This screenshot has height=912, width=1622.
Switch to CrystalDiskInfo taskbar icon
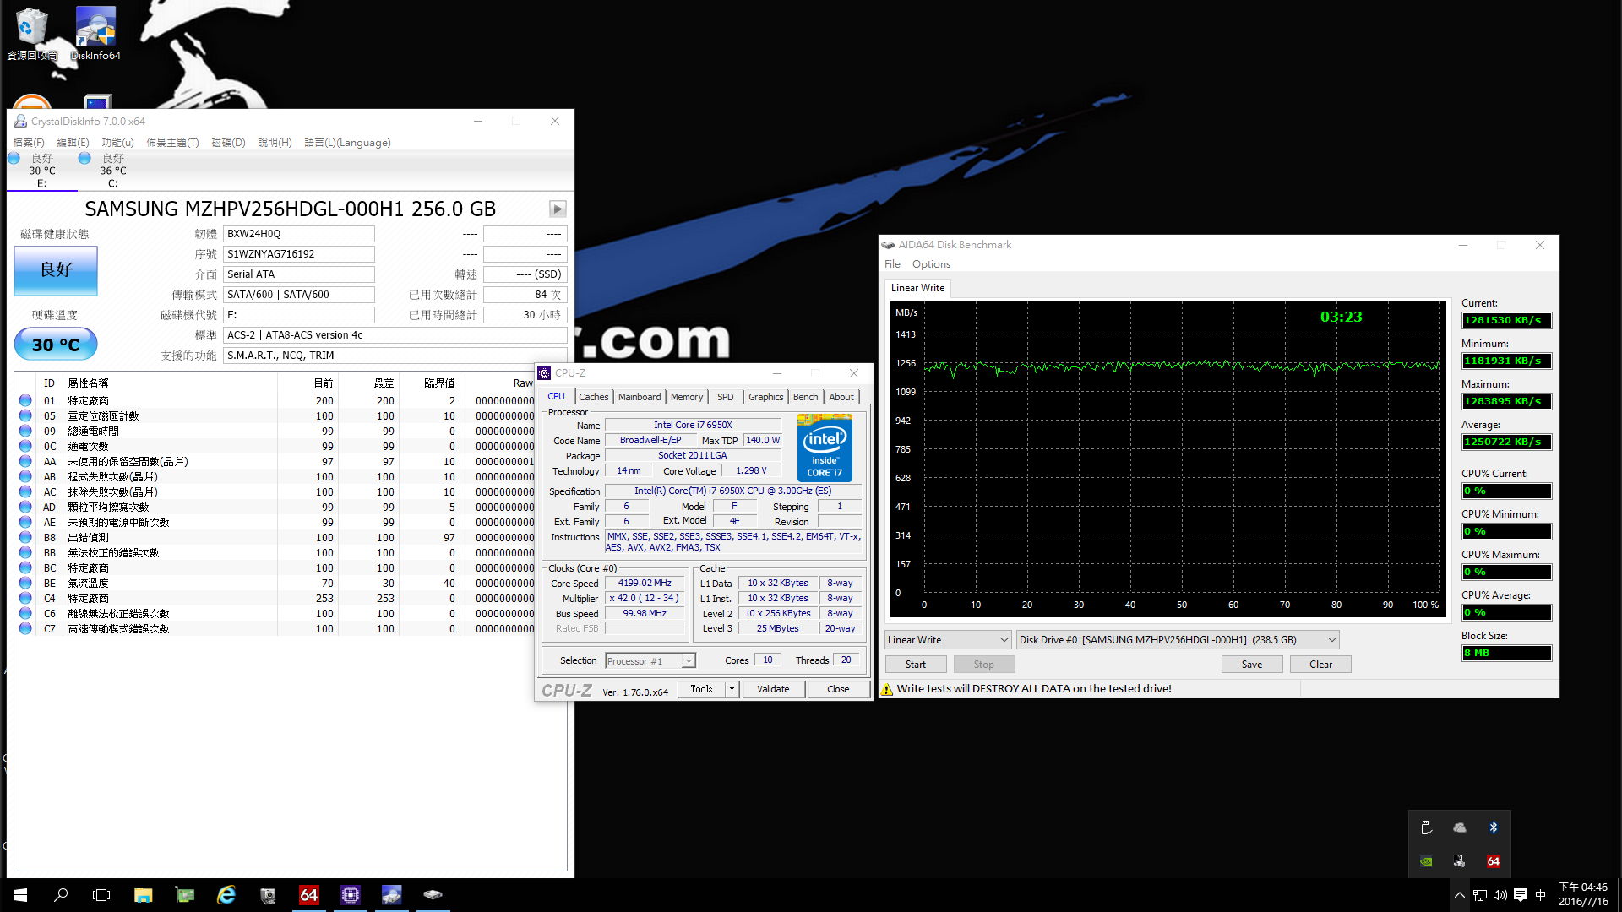pos(391,895)
